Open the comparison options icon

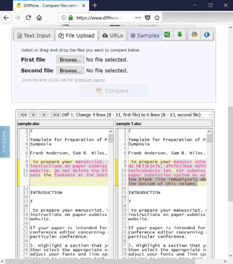pyautogui.click(x=194, y=35)
